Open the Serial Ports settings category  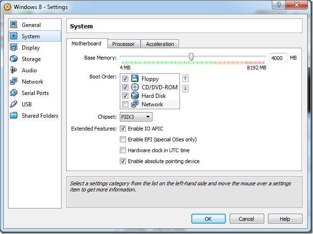(35, 93)
